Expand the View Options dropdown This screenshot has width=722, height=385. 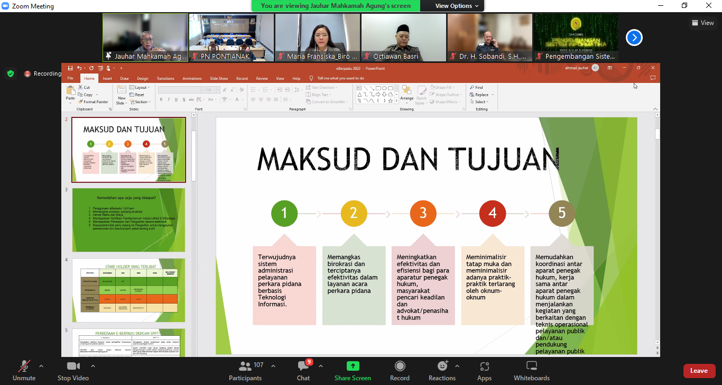(x=457, y=6)
